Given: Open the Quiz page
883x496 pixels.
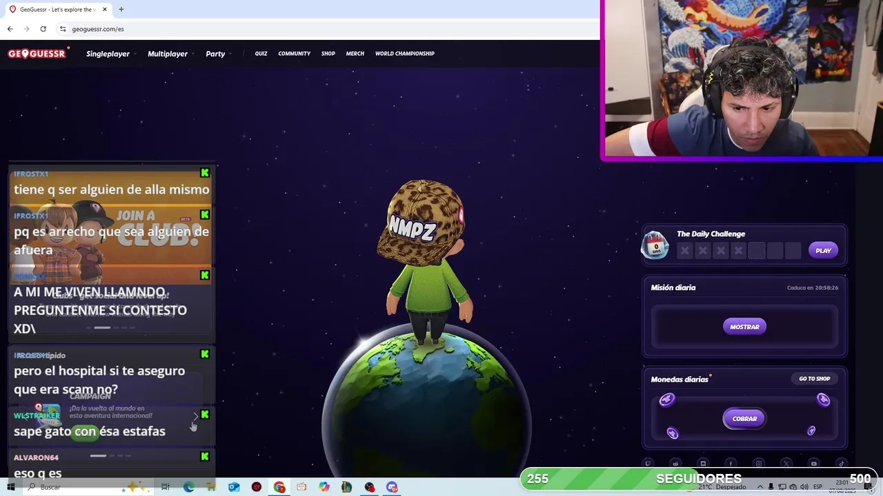Looking at the screenshot, I should click(261, 54).
